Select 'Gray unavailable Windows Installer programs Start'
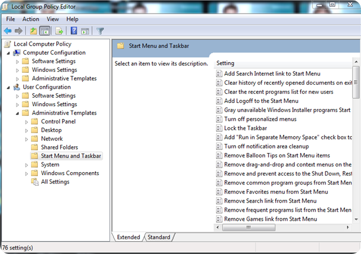Screen dimensions: 361x254 point(287,110)
